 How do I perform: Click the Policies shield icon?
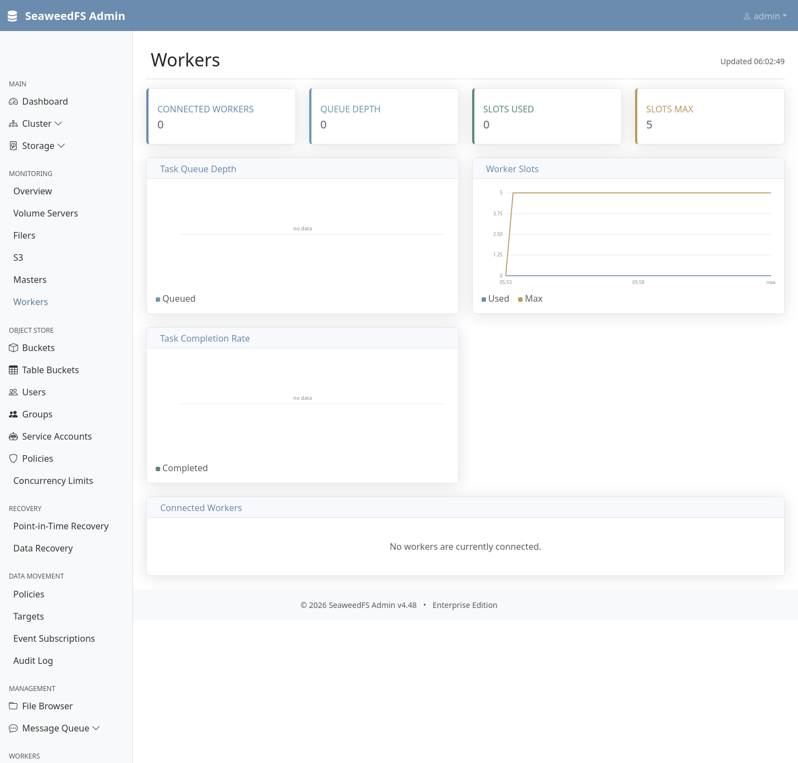click(x=13, y=458)
